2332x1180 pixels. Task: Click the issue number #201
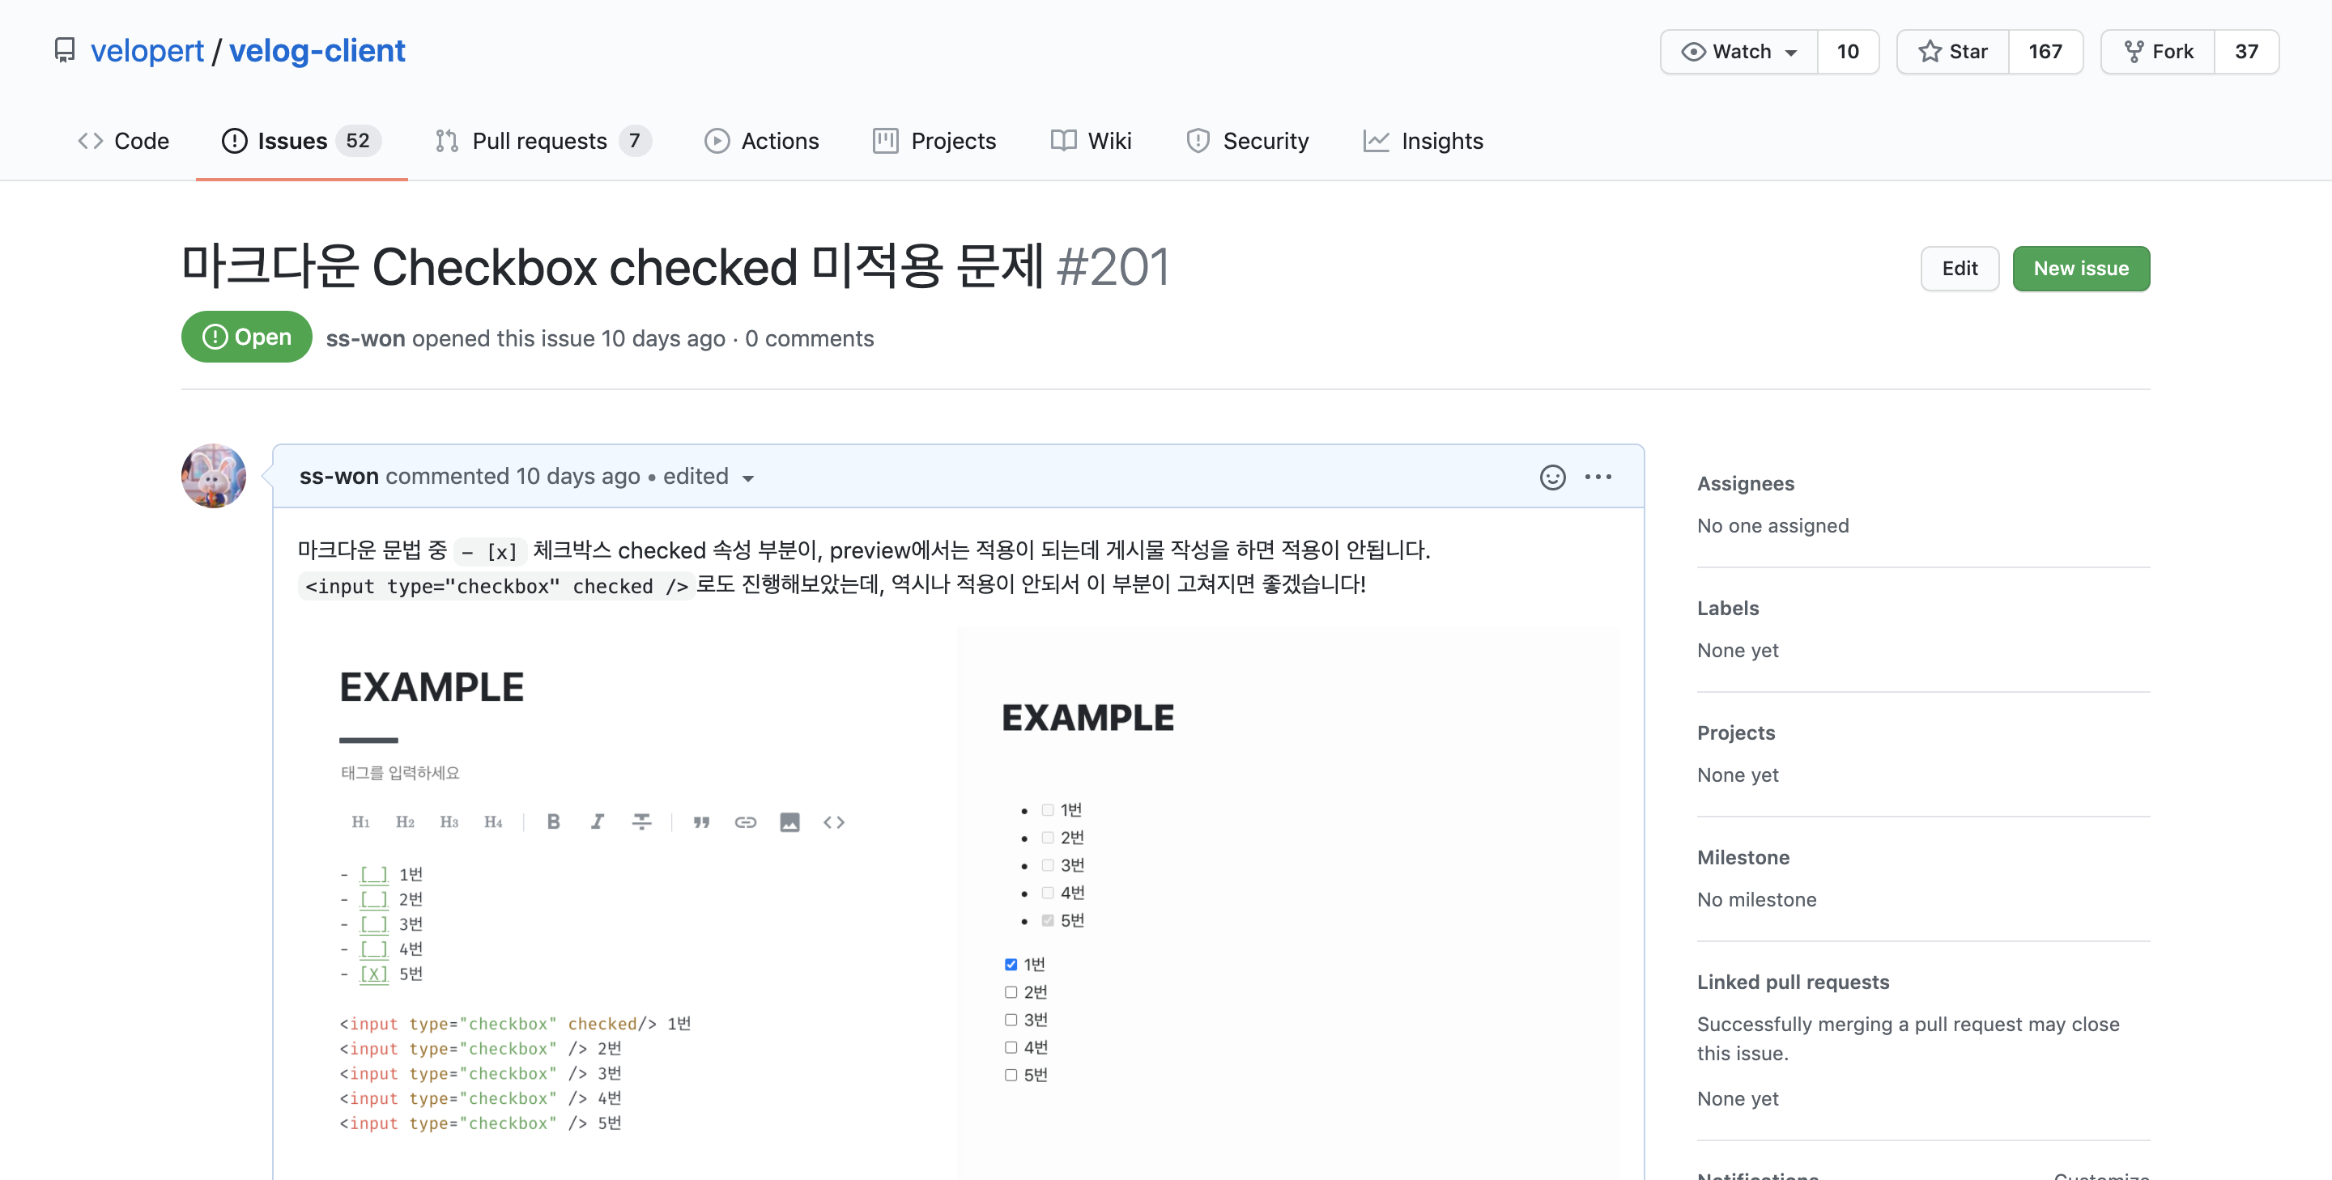pos(1113,268)
